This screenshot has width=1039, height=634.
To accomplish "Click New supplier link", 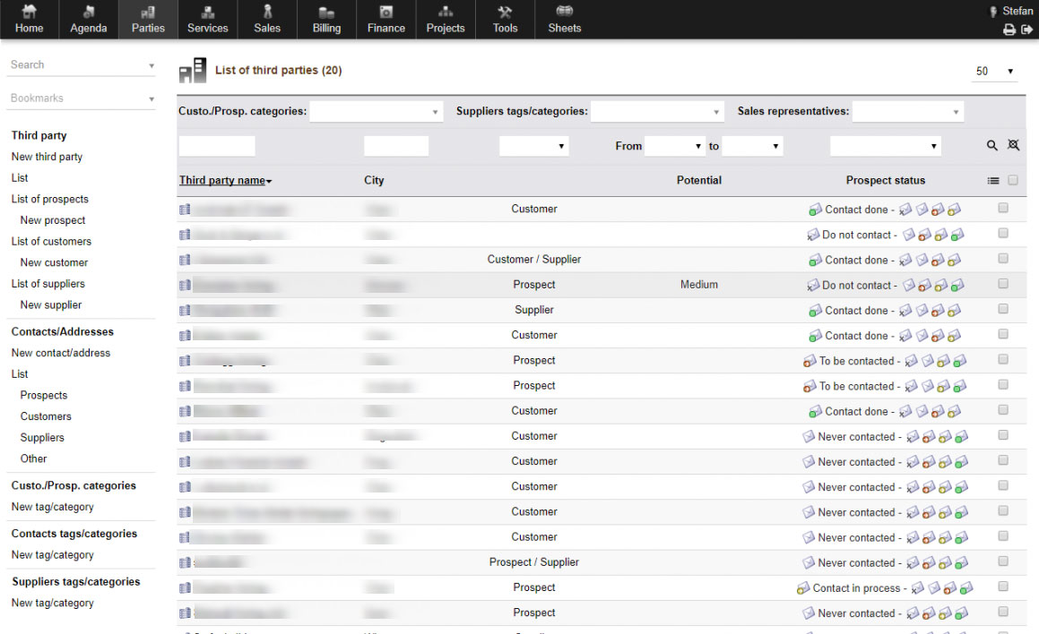I will [51, 305].
